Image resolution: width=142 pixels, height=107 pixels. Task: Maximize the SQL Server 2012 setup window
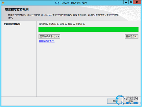(131, 2)
